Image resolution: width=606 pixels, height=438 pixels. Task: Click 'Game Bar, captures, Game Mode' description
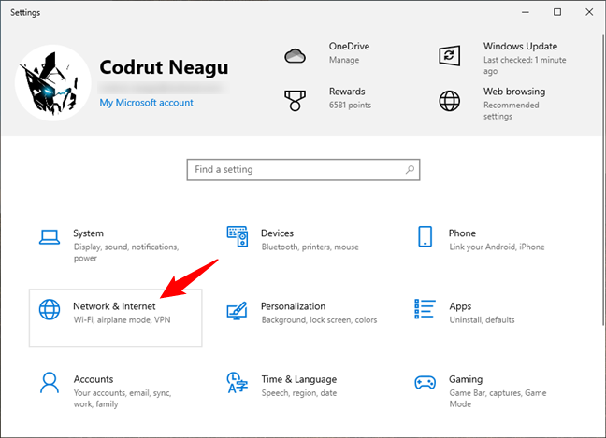coord(498,398)
